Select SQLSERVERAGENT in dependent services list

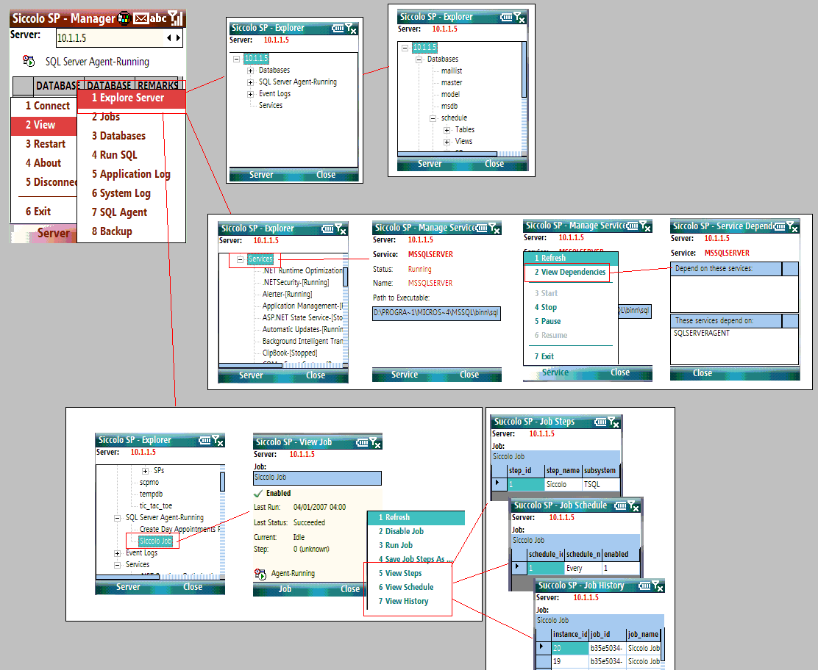click(702, 333)
